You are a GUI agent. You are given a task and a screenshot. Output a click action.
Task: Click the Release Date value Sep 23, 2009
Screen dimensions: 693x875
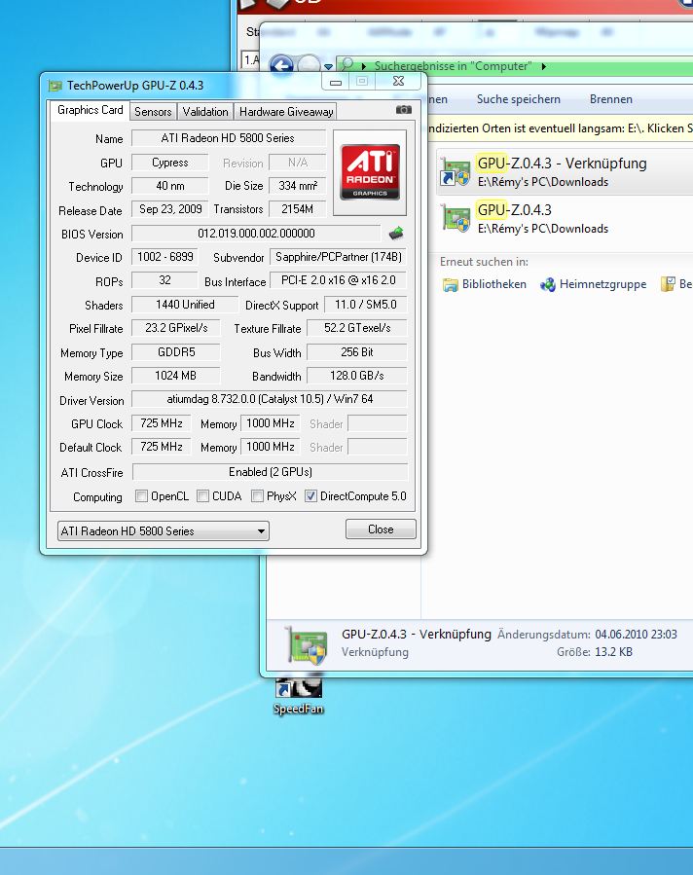(169, 209)
